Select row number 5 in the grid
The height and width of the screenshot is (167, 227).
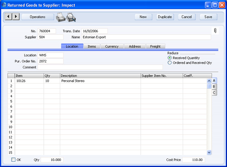pos(11,101)
